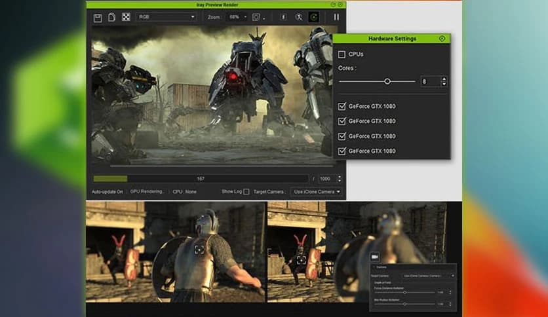
Task: Increase the Cores count with up arrow
Action: tap(444, 79)
